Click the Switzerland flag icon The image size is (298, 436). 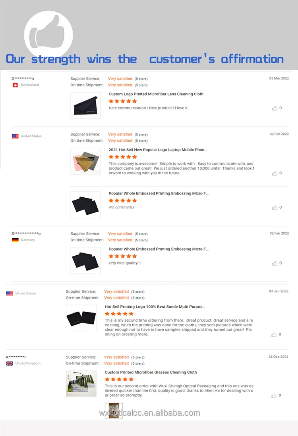(x=15, y=85)
